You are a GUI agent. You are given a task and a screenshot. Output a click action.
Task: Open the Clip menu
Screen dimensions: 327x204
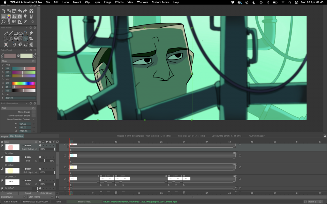tap(87, 2)
